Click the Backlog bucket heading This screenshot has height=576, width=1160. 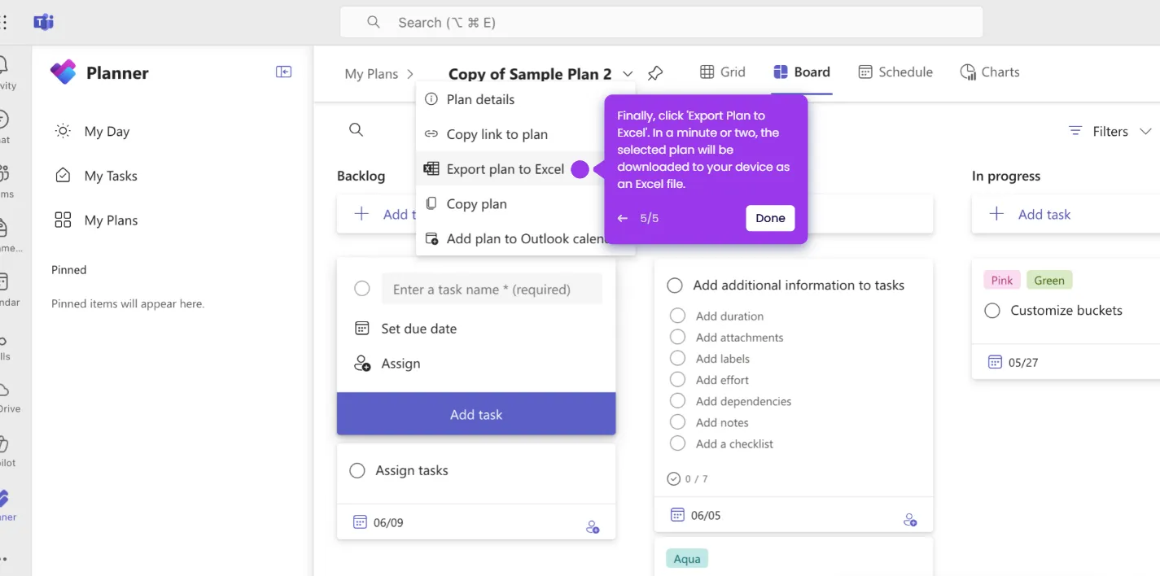click(x=361, y=176)
